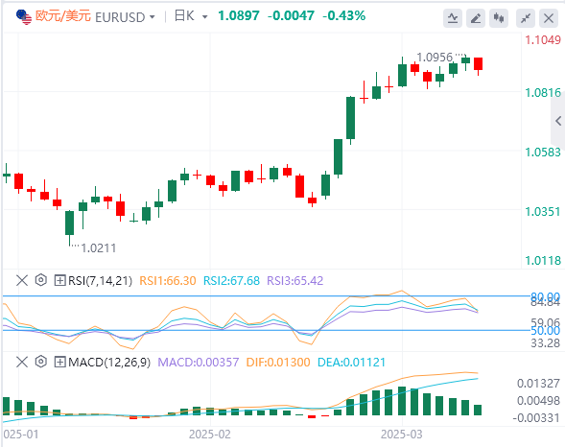Click the RSI(7,14,21) indicator label

click(100, 280)
